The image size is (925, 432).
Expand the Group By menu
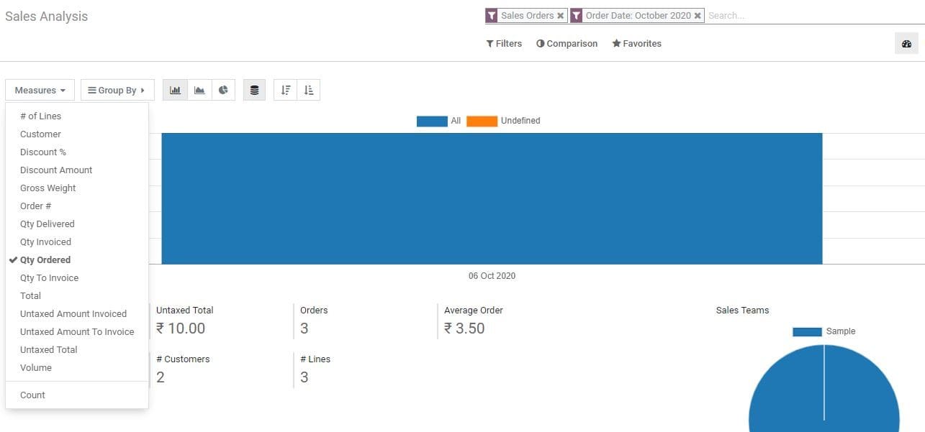(117, 90)
